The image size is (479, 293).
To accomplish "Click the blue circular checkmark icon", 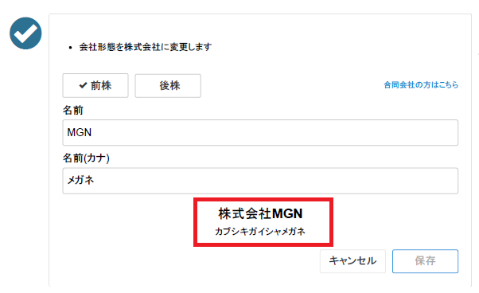I will click(x=25, y=33).
